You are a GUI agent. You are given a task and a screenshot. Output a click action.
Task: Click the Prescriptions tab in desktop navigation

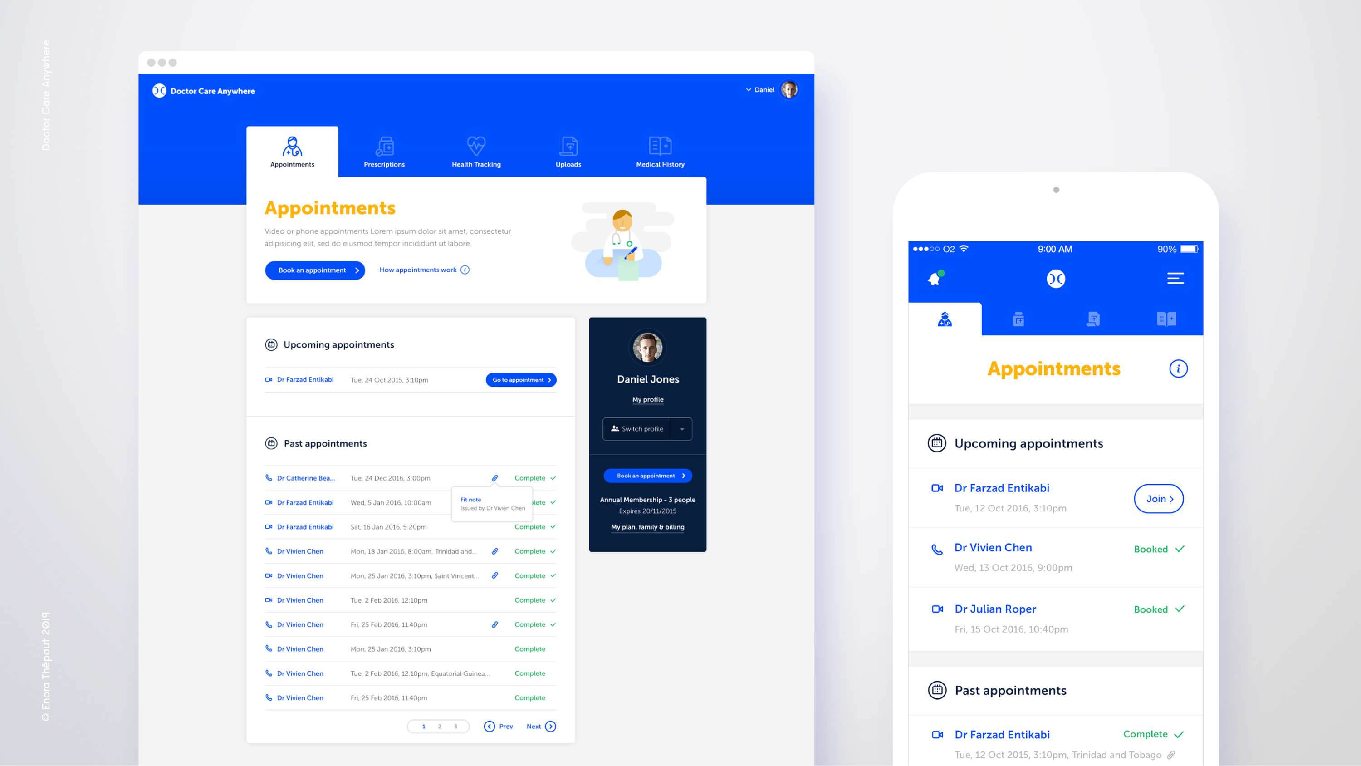pos(385,152)
